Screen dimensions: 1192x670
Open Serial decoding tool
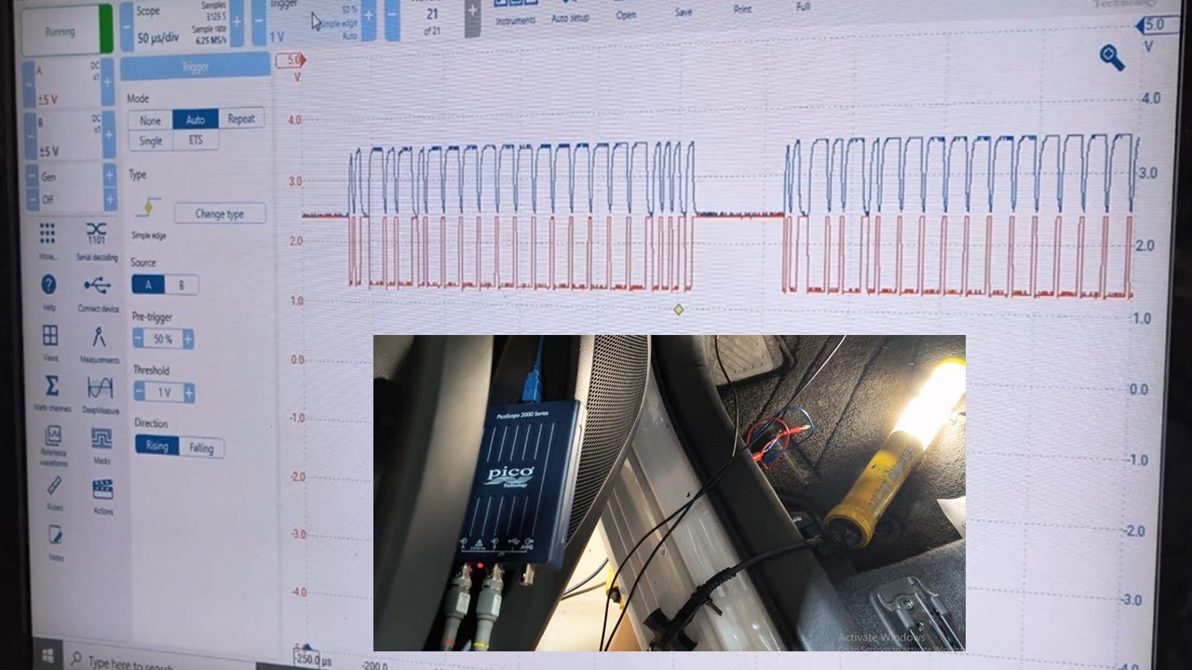96,239
